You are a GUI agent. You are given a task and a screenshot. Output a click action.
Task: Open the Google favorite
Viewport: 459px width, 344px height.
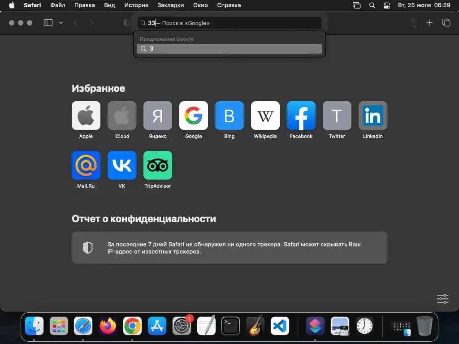point(194,116)
